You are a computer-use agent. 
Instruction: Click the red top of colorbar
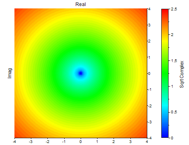click(x=165, y=11)
